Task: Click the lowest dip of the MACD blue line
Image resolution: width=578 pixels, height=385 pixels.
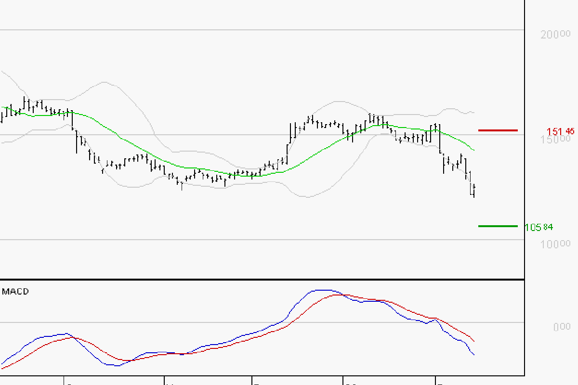Action: coord(114,366)
